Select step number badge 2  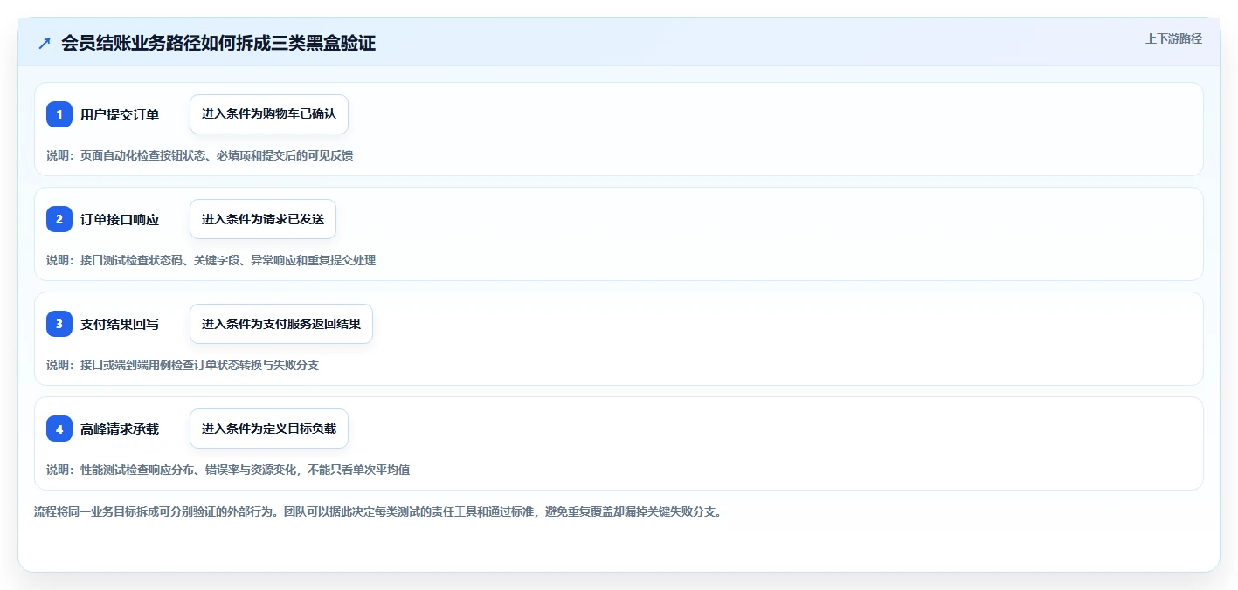pyautogui.click(x=59, y=219)
